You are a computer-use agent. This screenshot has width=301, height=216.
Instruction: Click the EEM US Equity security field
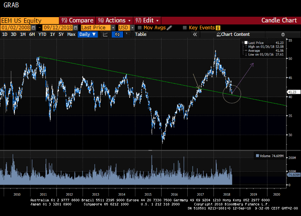coord(29,21)
